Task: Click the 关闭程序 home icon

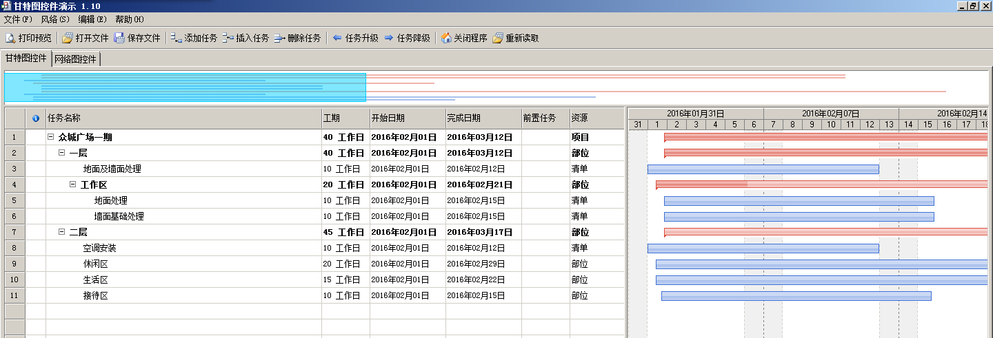Action: pos(446,38)
